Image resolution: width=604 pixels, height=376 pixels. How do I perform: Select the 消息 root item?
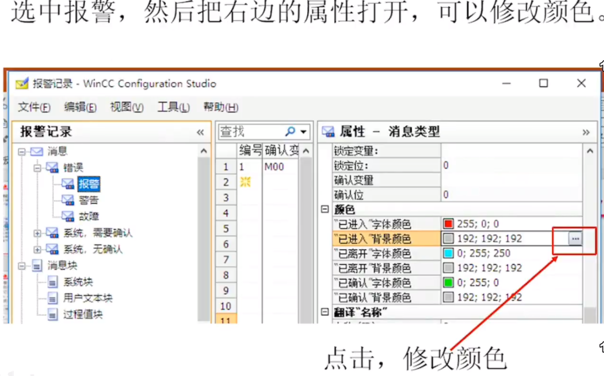57,151
